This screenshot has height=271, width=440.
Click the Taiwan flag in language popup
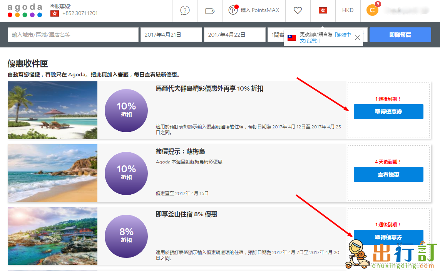coord(292,38)
